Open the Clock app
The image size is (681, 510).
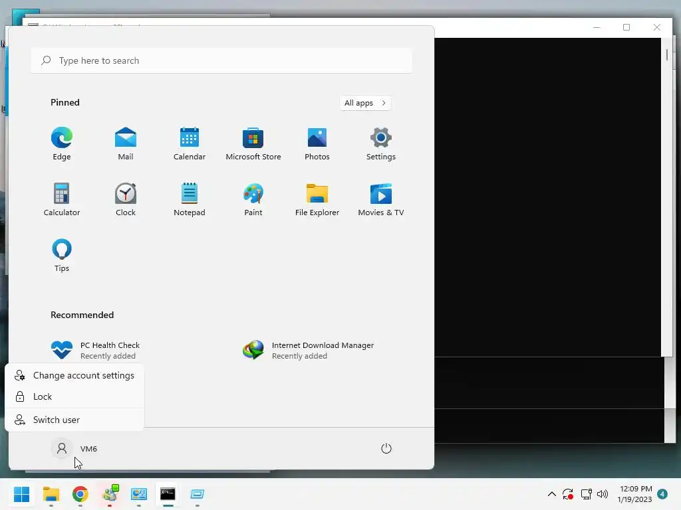(126, 199)
